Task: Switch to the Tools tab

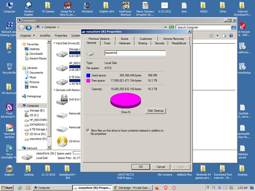Action: (x=107, y=43)
